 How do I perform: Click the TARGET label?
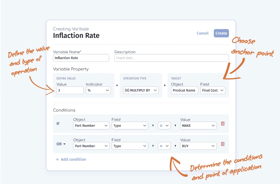[176, 78]
